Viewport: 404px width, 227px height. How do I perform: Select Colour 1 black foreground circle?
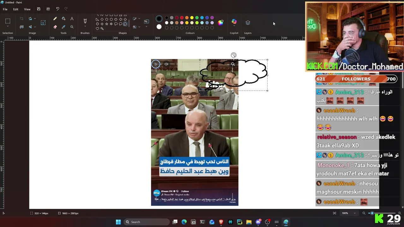(x=159, y=19)
